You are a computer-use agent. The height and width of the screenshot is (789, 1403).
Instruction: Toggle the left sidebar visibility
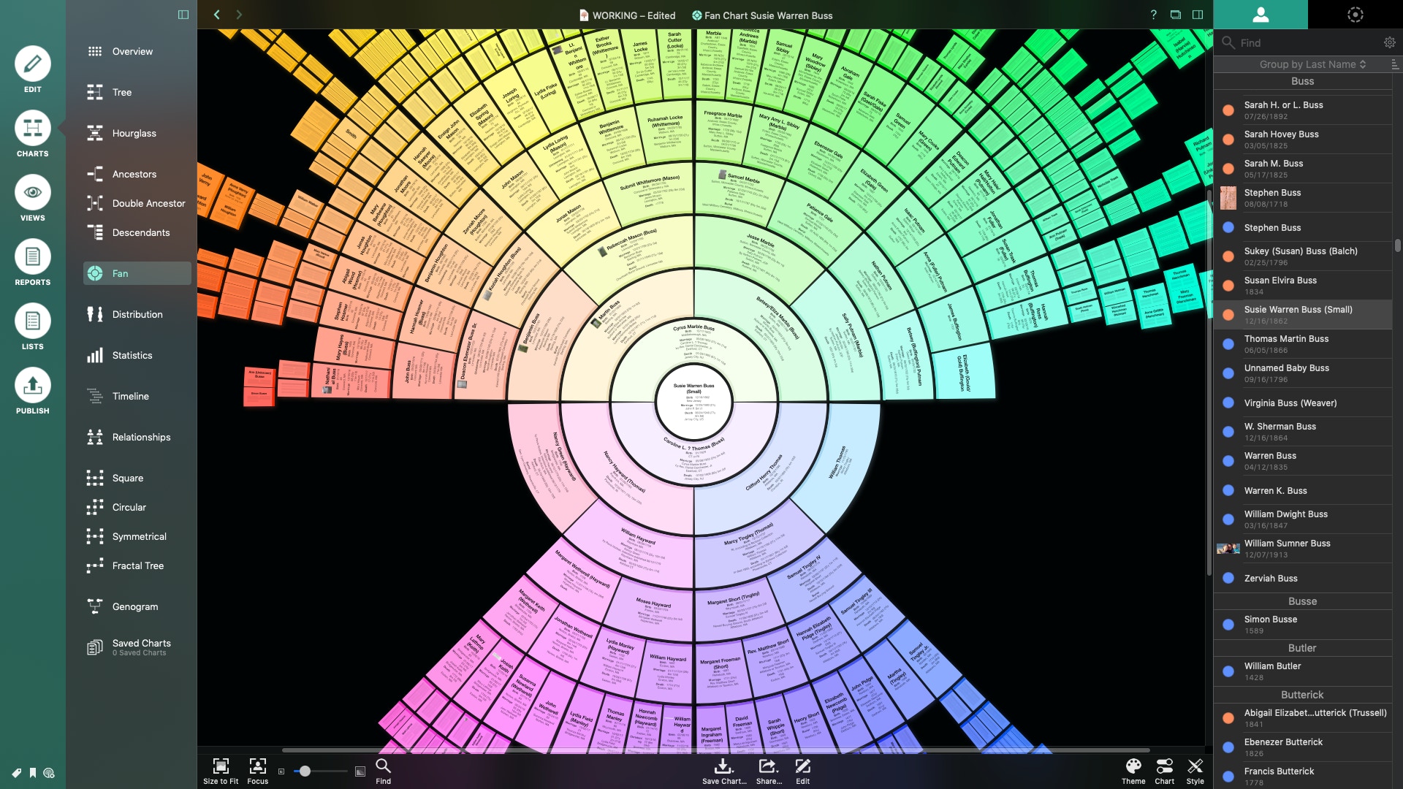pos(183,15)
